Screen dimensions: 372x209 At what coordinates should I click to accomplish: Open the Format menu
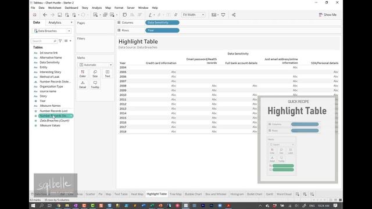click(119, 8)
